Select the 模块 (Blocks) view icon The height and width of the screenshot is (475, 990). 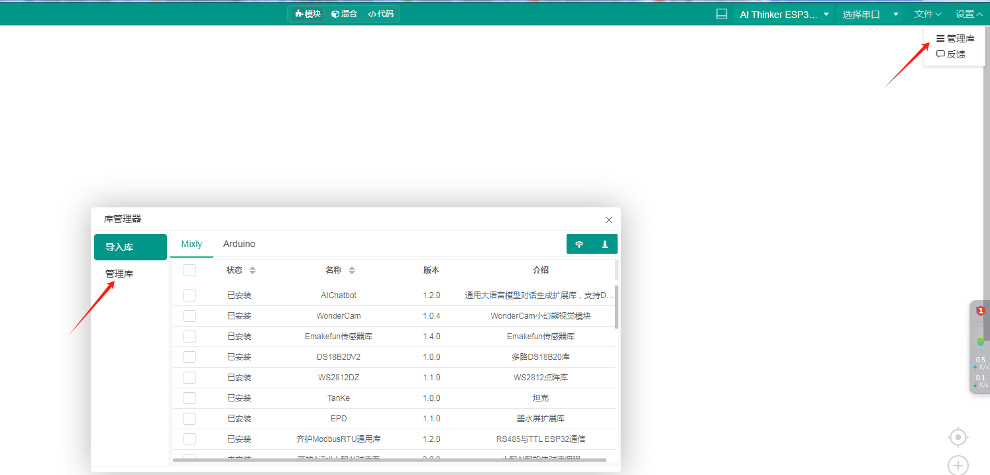coord(306,13)
